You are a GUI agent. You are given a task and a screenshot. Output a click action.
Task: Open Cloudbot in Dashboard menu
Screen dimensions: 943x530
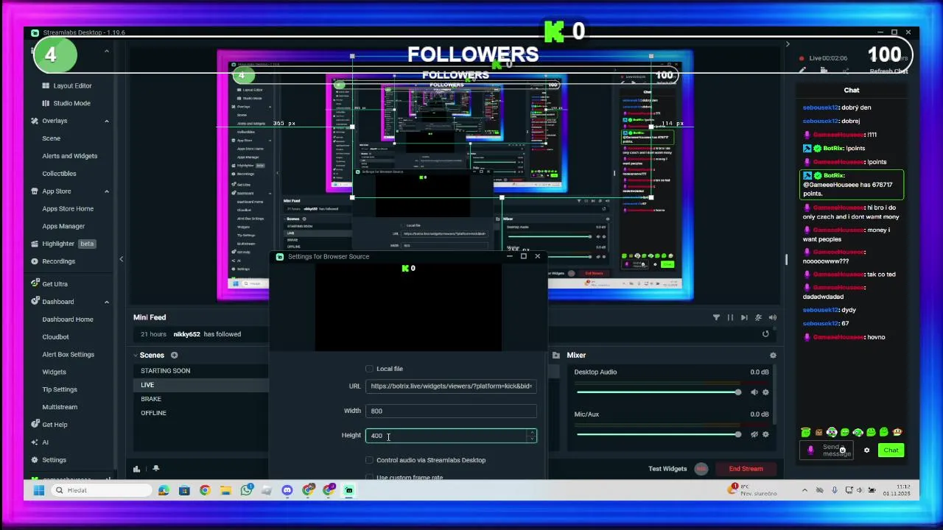pos(55,337)
